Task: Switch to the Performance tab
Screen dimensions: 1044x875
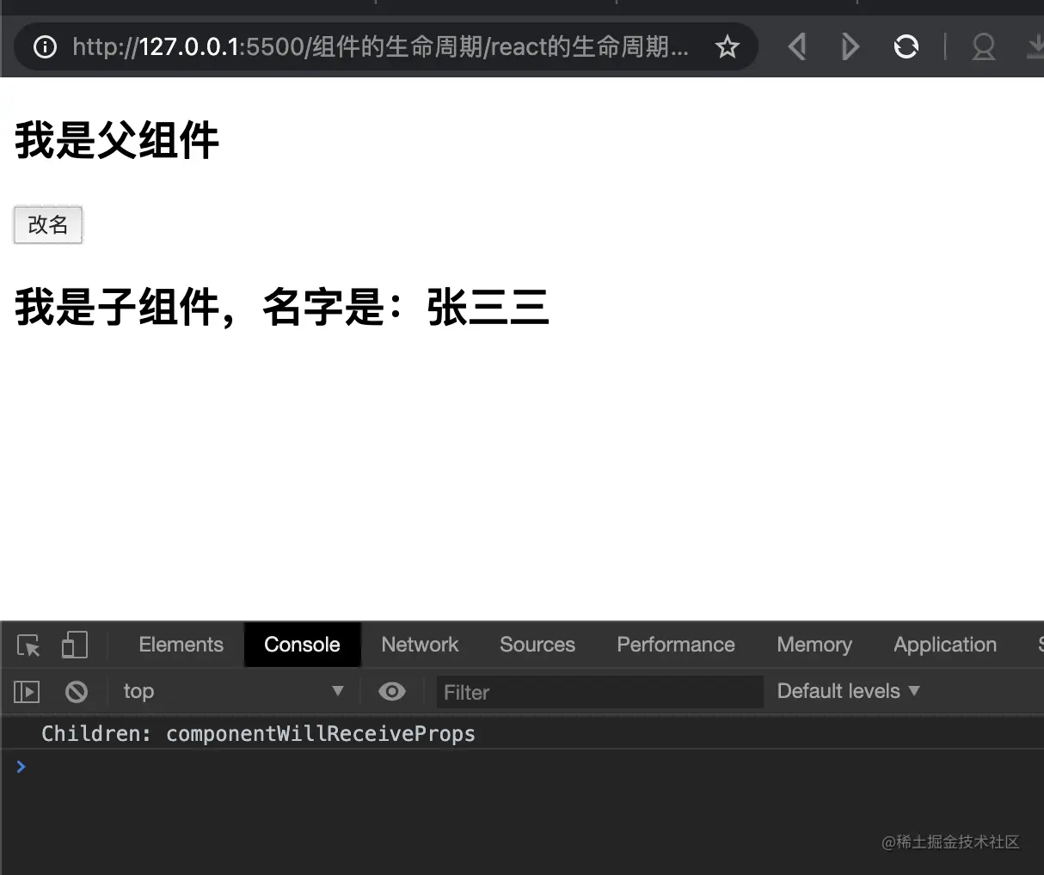Action: pos(676,645)
